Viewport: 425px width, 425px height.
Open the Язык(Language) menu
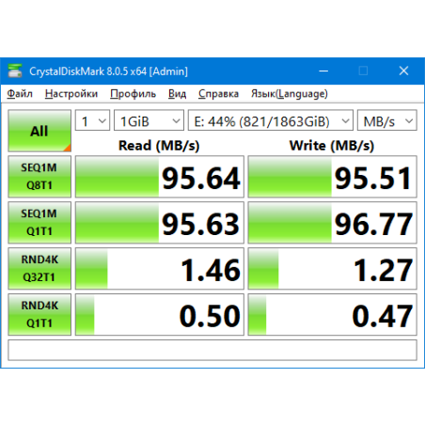(290, 94)
